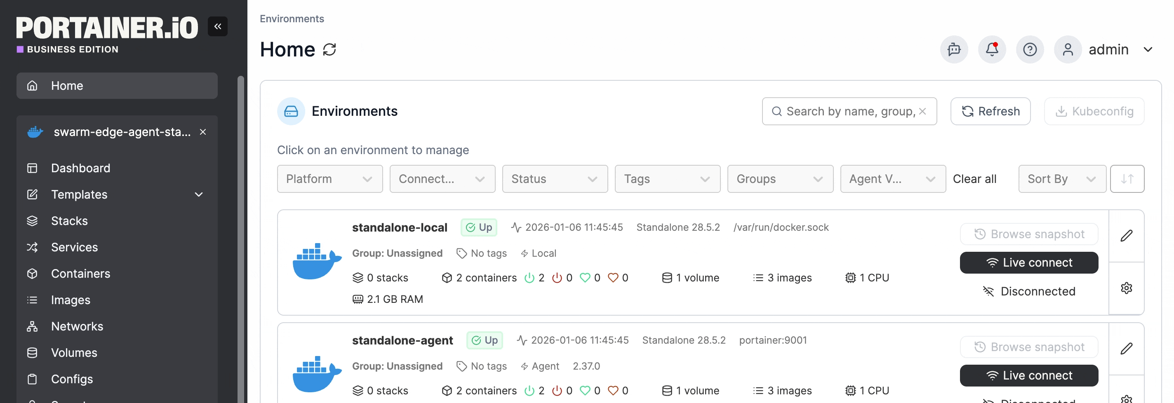The image size is (1174, 403).
Task: Open the Status filter dropdown
Action: (555, 179)
